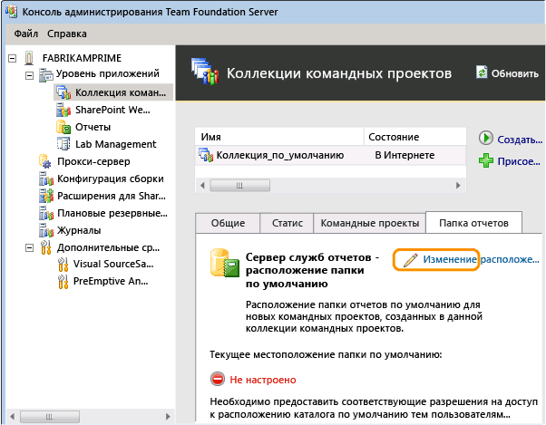Click the Visual SourceSa... tools icon
Image resolution: width=546 pixels, height=425 pixels.
63,265
